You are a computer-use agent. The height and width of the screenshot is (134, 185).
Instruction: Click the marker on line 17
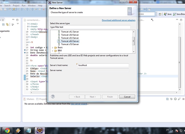(25, 50)
